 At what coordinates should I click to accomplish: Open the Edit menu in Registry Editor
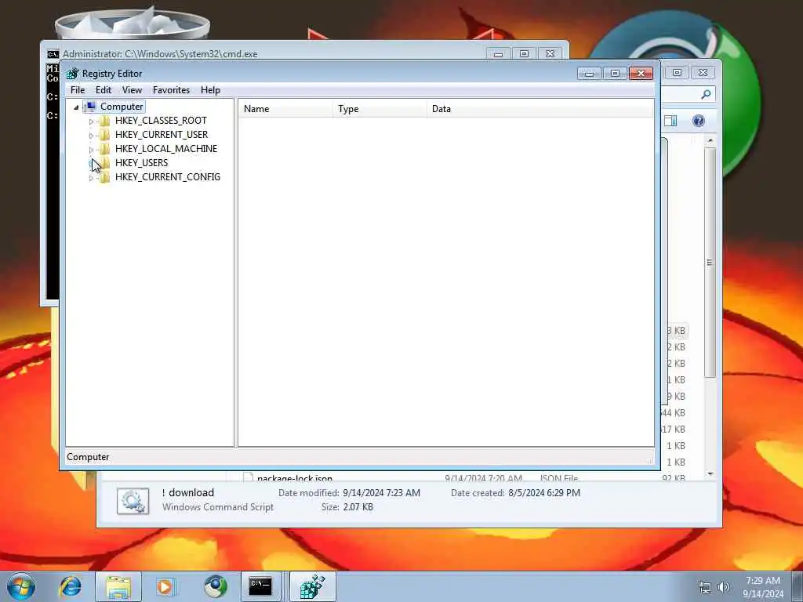point(104,90)
